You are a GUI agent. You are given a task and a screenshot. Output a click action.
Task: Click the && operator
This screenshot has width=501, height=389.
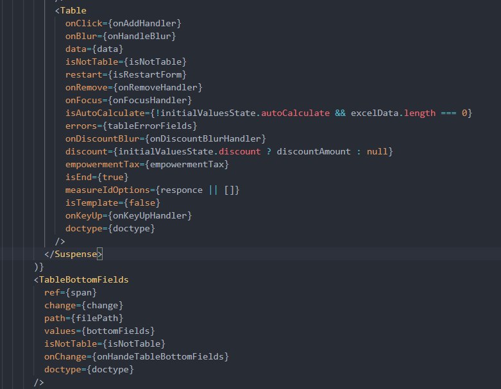340,113
